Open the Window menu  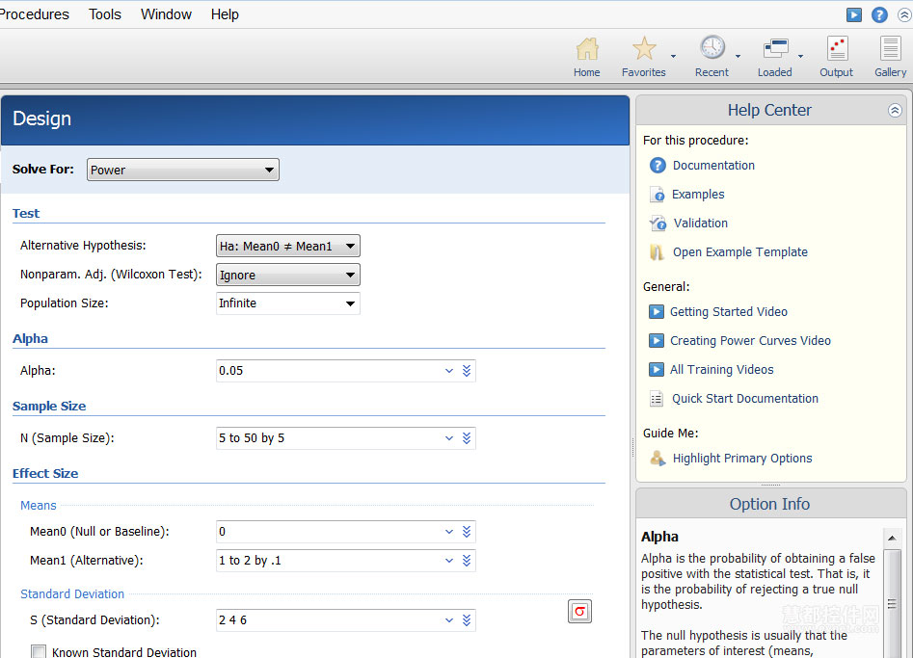[x=166, y=14]
